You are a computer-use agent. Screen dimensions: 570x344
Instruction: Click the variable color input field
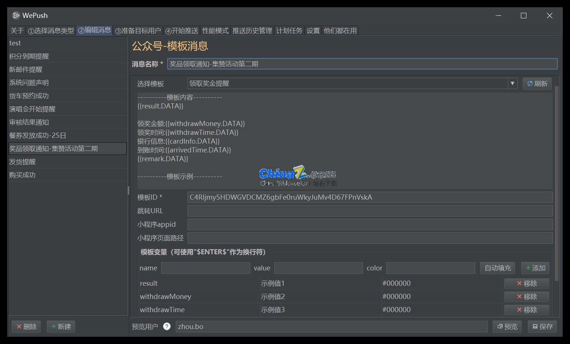point(431,268)
